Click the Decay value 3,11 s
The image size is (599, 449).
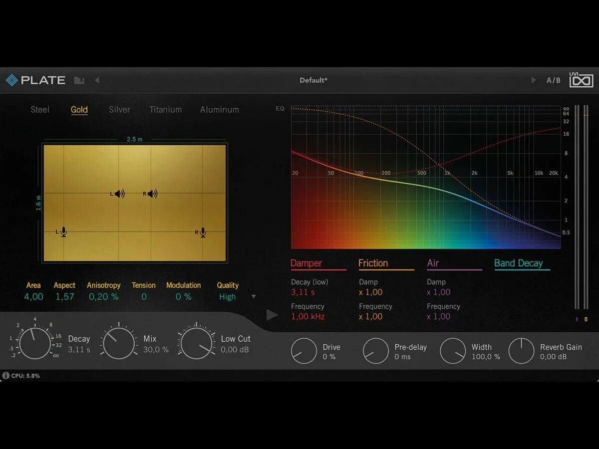[x=79, y=350]
